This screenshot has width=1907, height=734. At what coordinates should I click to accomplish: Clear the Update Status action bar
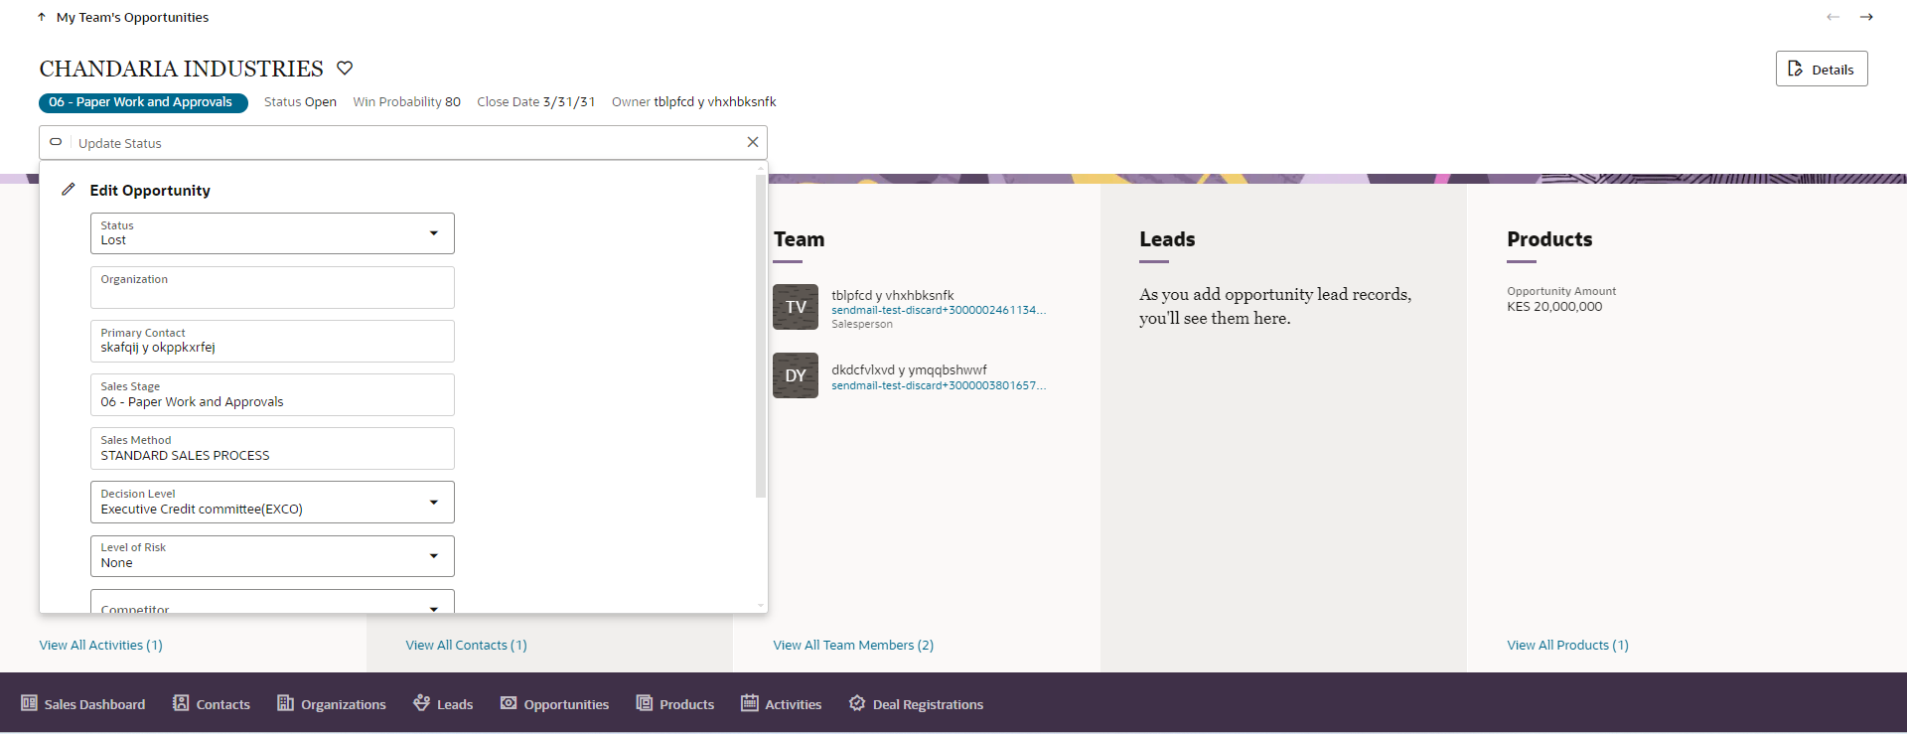pos(753,142)
